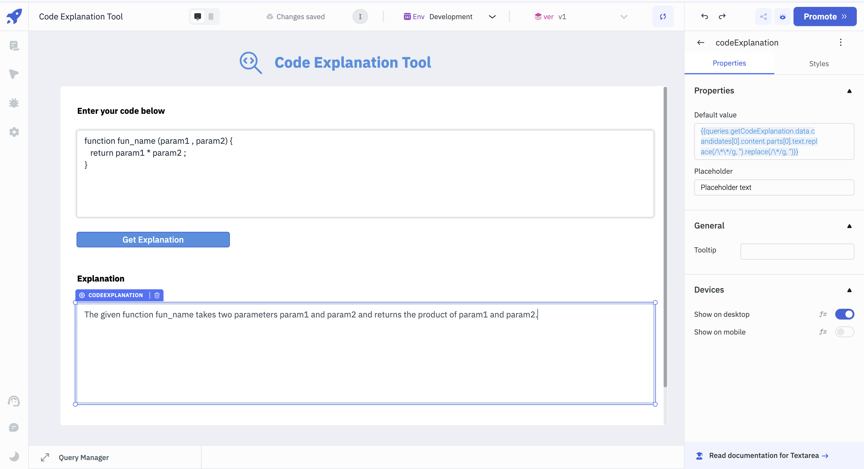Switch to mobile layout view icon
This screenshot has height=469, width=864.
[211, 16]
